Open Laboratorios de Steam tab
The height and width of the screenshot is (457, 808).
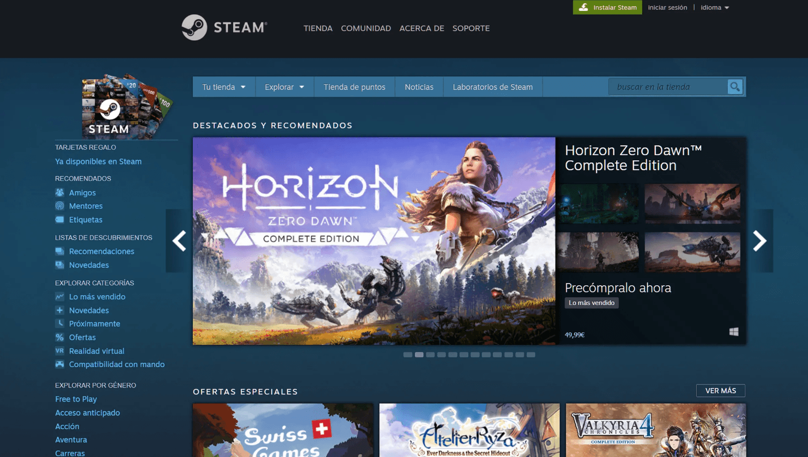pos(493,87)
